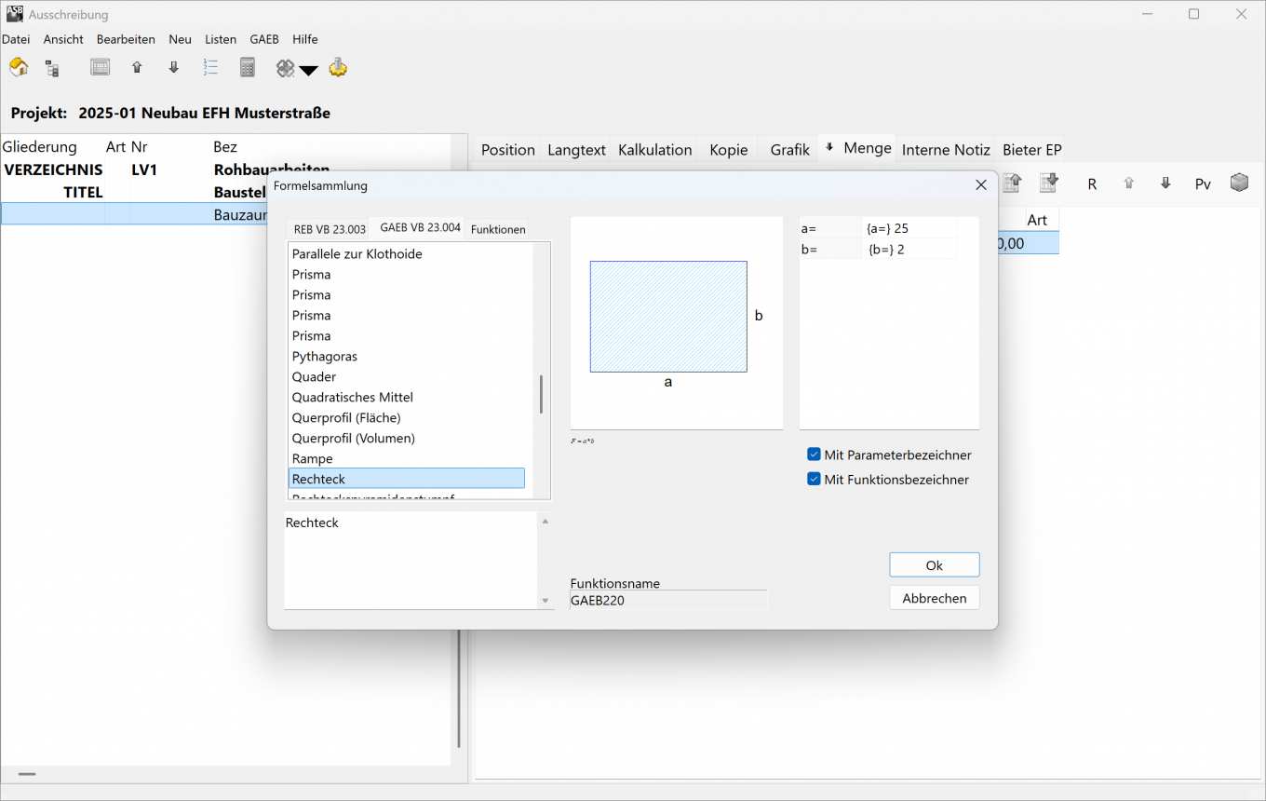Click the rectangle formula preview graphic
This screenshot has height=801, width=1266.
click(x=668, y=317)
